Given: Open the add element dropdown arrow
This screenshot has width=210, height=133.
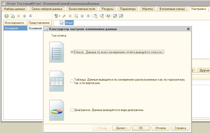Looking at the screenshot, I should (x=60, y=16).
